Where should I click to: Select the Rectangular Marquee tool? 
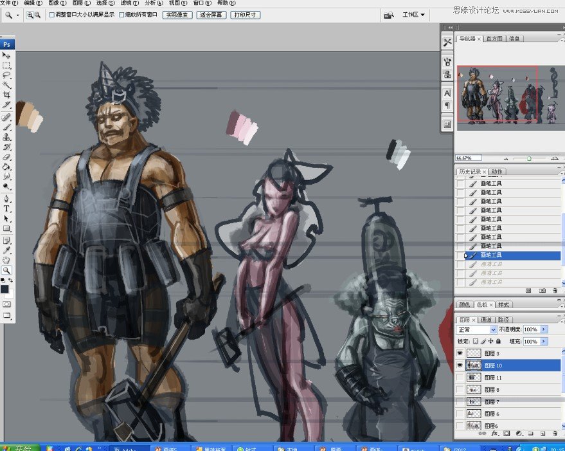click(x=6, y=66)
